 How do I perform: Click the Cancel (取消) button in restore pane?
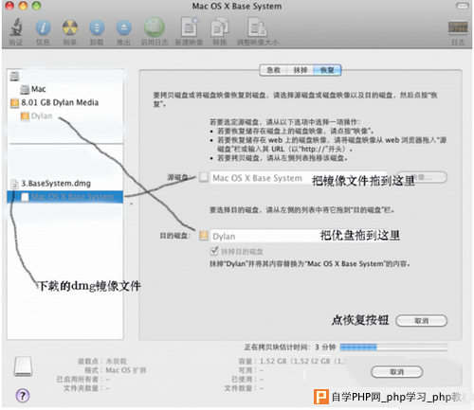tap(422, 321)
